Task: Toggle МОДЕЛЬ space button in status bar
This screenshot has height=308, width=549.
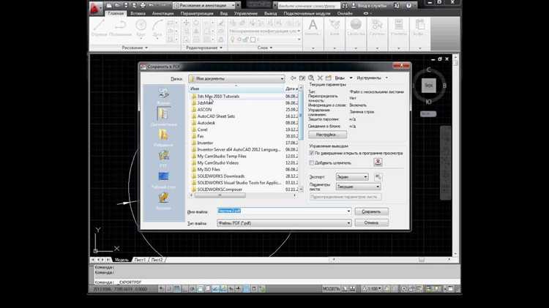Action: [x=331, y=289]
